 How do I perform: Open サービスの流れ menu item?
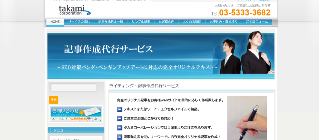[79, 22]
